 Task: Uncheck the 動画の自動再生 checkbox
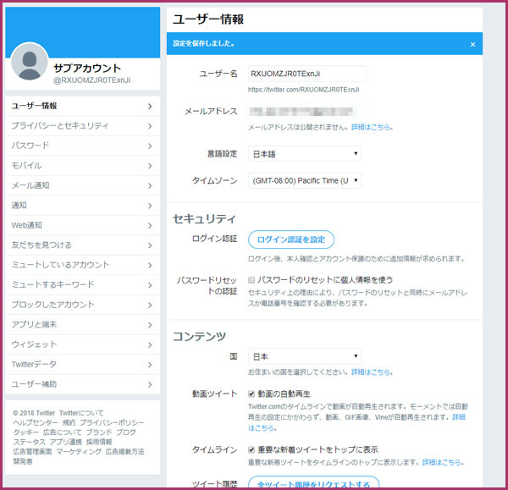pos(251,394)
